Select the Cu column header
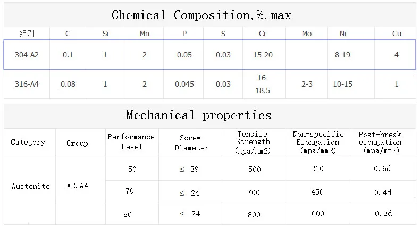Image resolution: width=420 pixels, height=226 pixels. pyautogui.click(x=397, y=34)
